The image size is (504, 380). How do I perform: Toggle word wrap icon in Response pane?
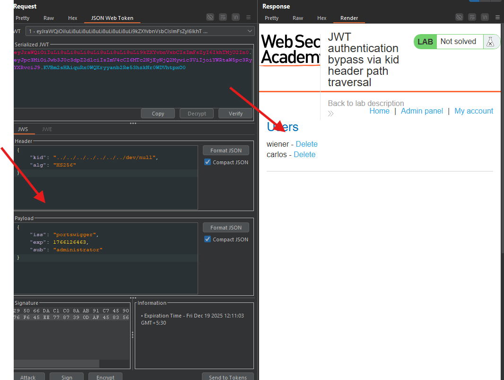pos(472,17)
